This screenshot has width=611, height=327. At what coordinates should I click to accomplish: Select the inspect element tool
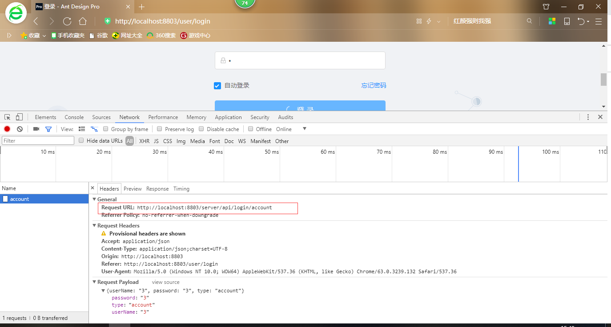7,116
